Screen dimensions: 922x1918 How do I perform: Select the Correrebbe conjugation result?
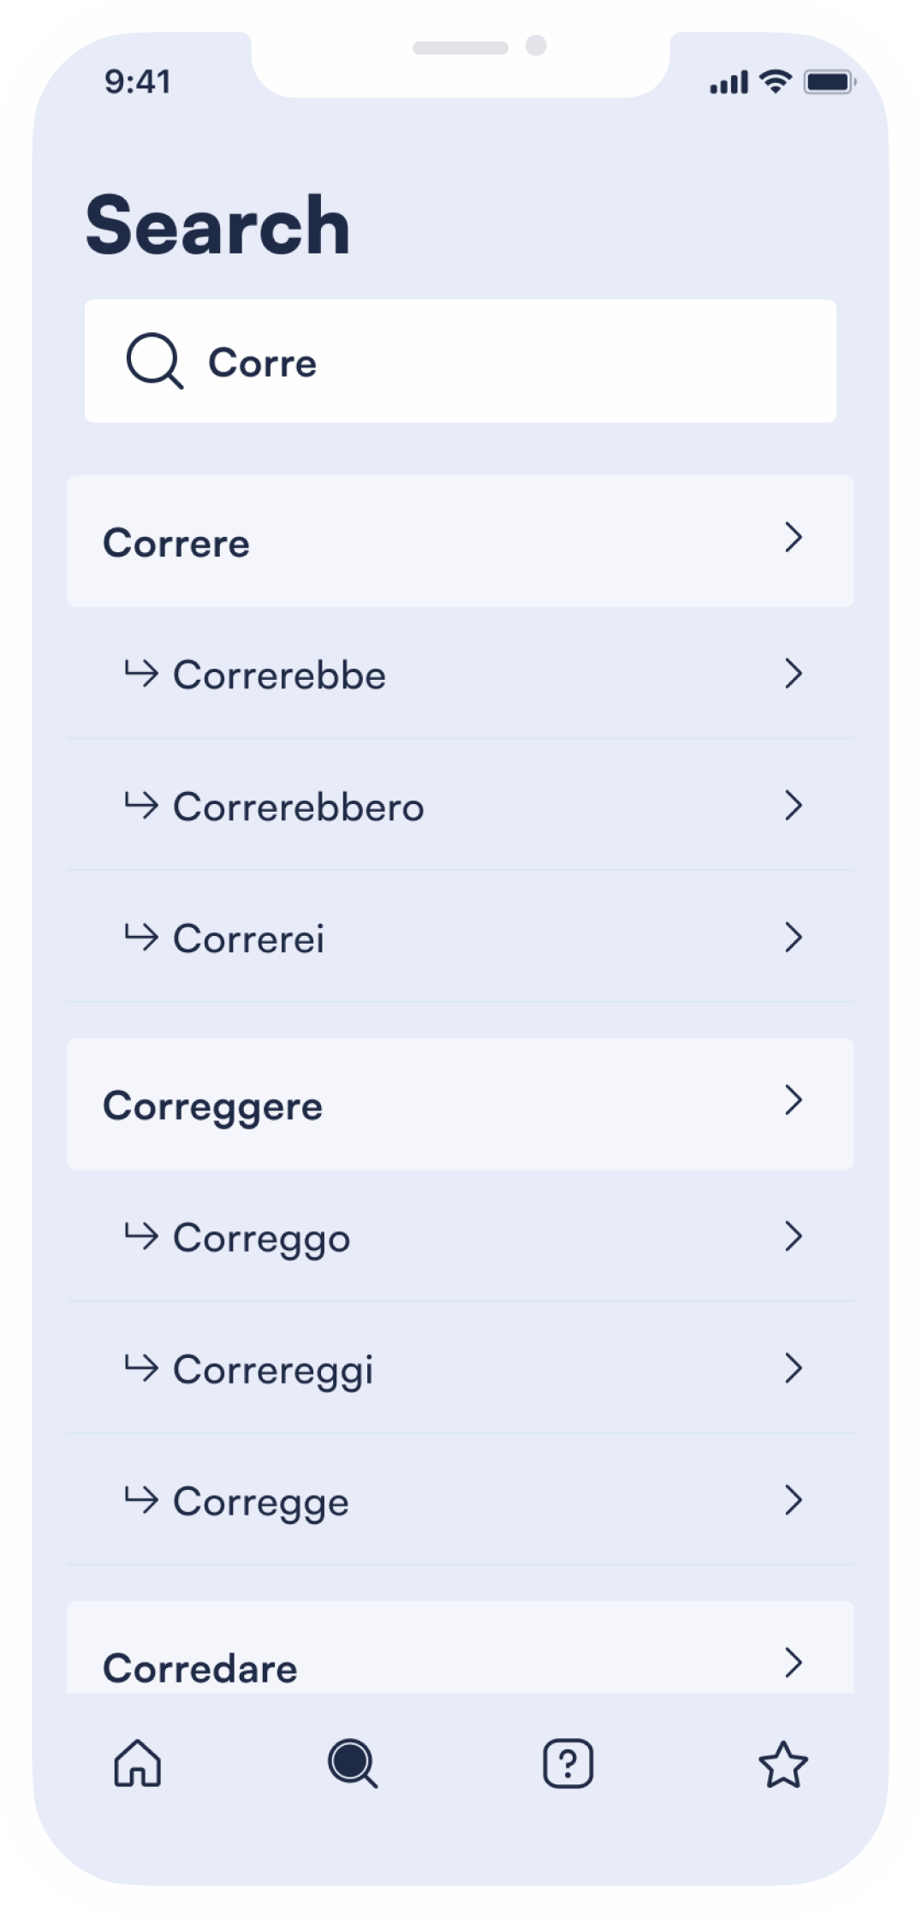click(x=279, y=676)
